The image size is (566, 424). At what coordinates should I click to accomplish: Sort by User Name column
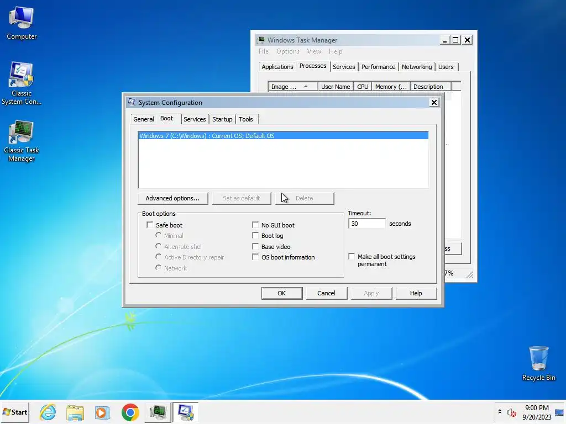[x=336, y=87]
